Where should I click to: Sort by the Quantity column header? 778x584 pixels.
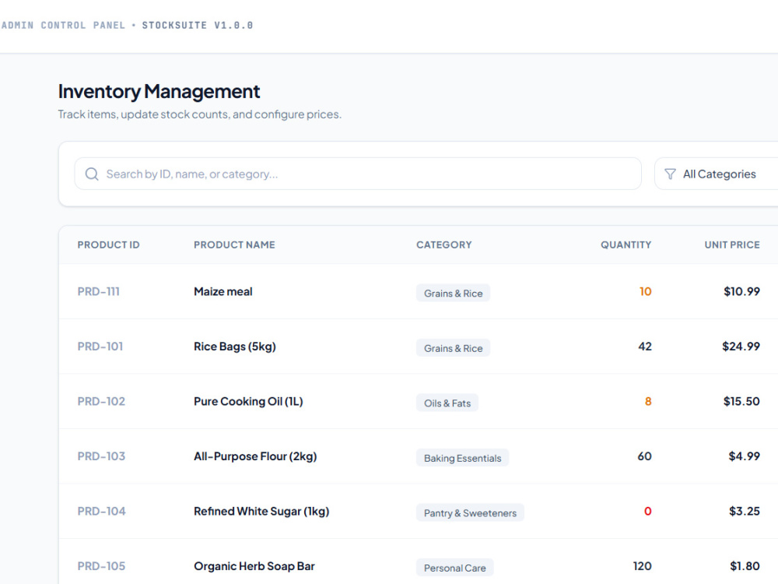click(x=626, y=245)
